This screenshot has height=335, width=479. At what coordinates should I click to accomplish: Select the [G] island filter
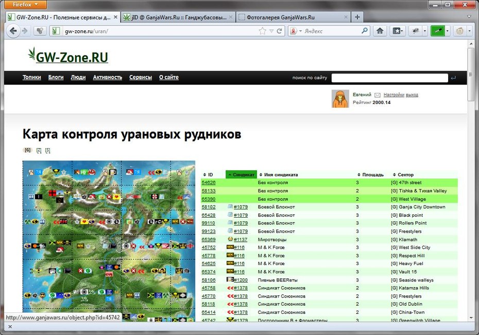tap(27, 150)
